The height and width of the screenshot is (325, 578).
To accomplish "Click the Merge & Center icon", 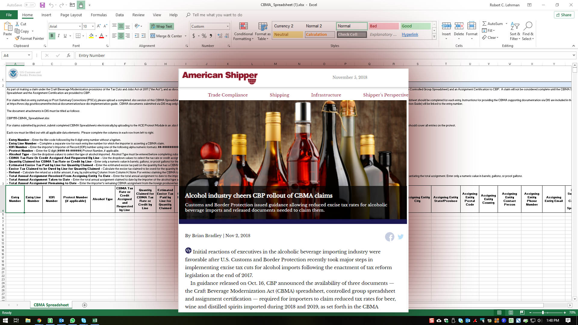I will 153,36.
